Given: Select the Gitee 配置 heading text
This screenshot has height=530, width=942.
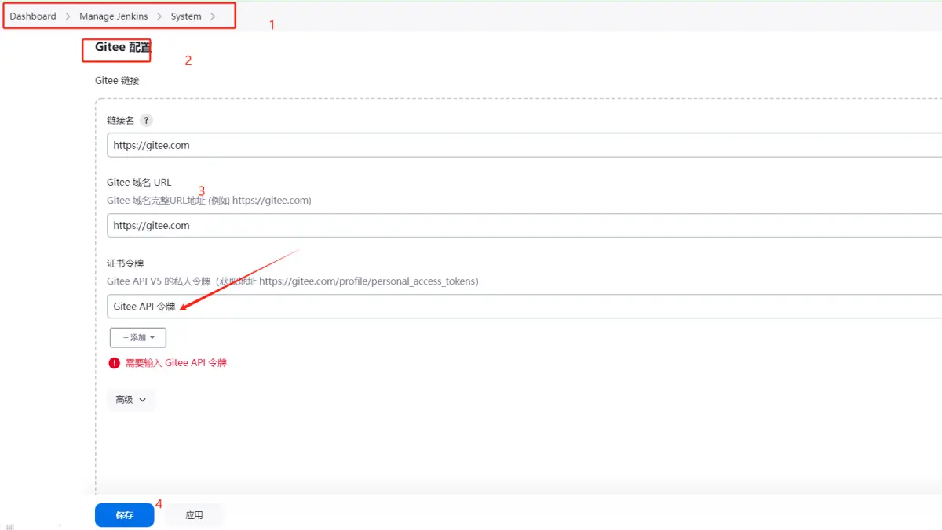Looking at the screenshot, I should [123, 47].
